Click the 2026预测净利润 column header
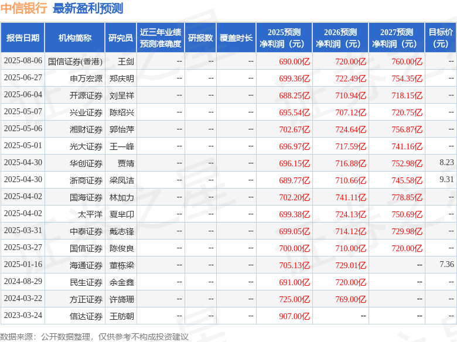457x342 pixels. click(x=340, y=38)
